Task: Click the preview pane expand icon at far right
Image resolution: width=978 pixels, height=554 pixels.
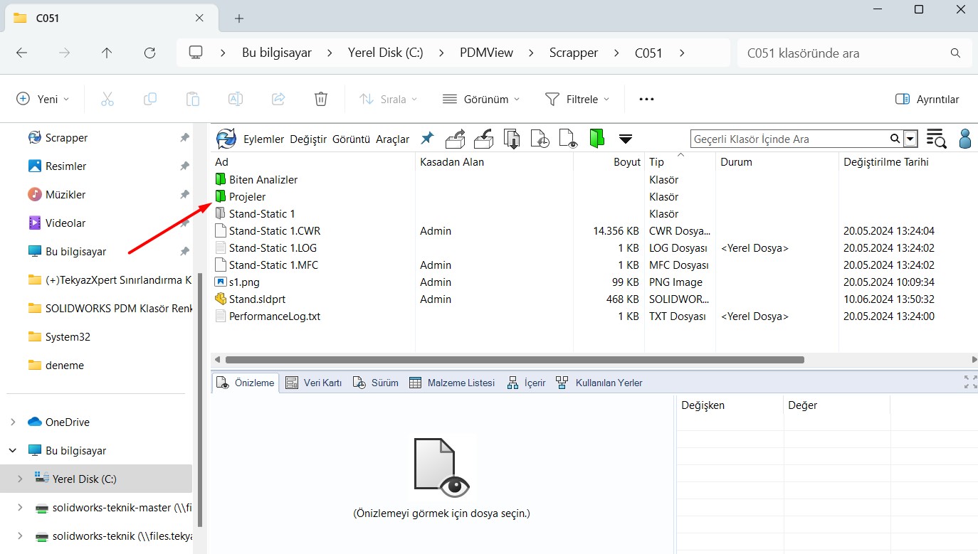Action: [970, 382]
